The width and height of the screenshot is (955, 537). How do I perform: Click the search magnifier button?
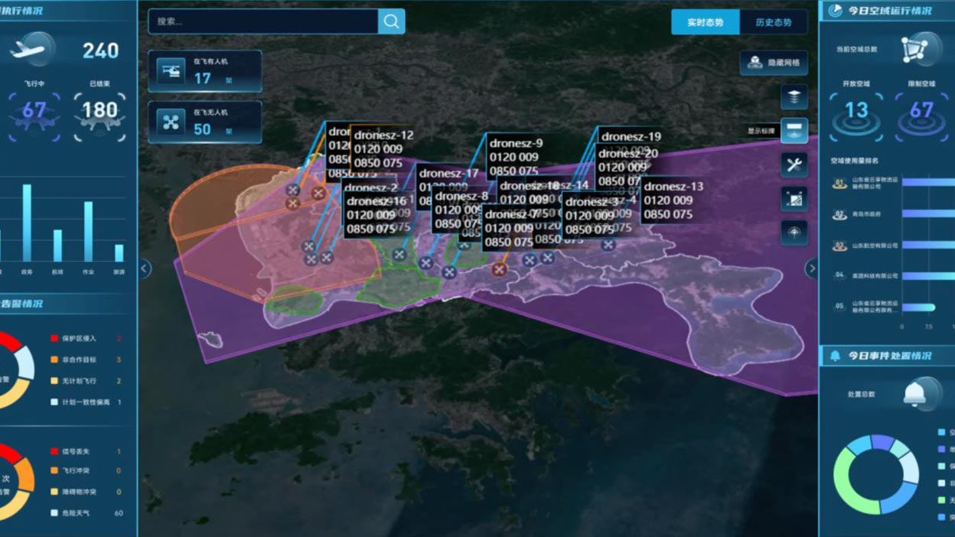391,21
